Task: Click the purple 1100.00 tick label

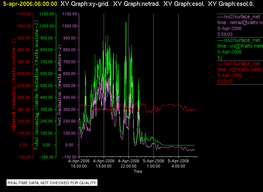Action: pos(69,14)
